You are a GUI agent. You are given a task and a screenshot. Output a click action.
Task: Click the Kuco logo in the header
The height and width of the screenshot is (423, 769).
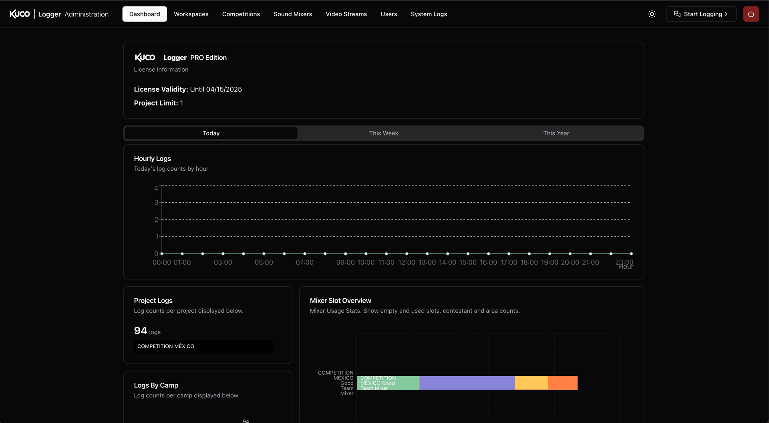20,14
